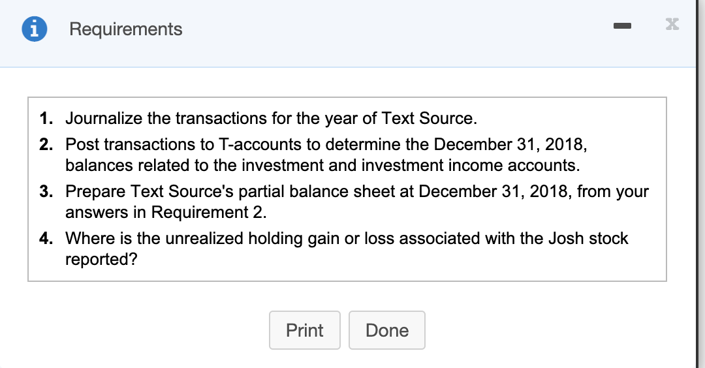705x368 pixels.
Task: Click the bold number 1. list marker
Action: click(46, 119)
